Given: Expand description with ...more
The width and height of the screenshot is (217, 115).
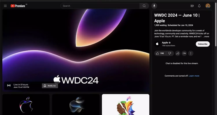Looking at the screenshot, I should point(206,37).
